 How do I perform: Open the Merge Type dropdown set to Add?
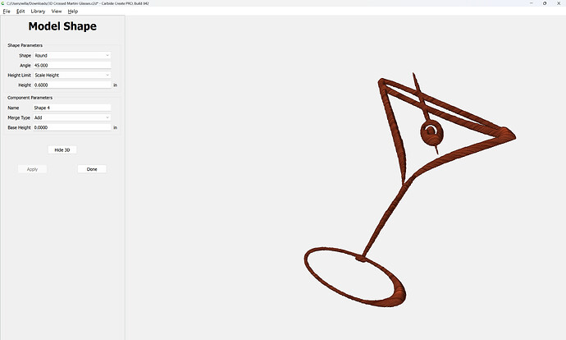pyautogui.click(x=72, y=117)
